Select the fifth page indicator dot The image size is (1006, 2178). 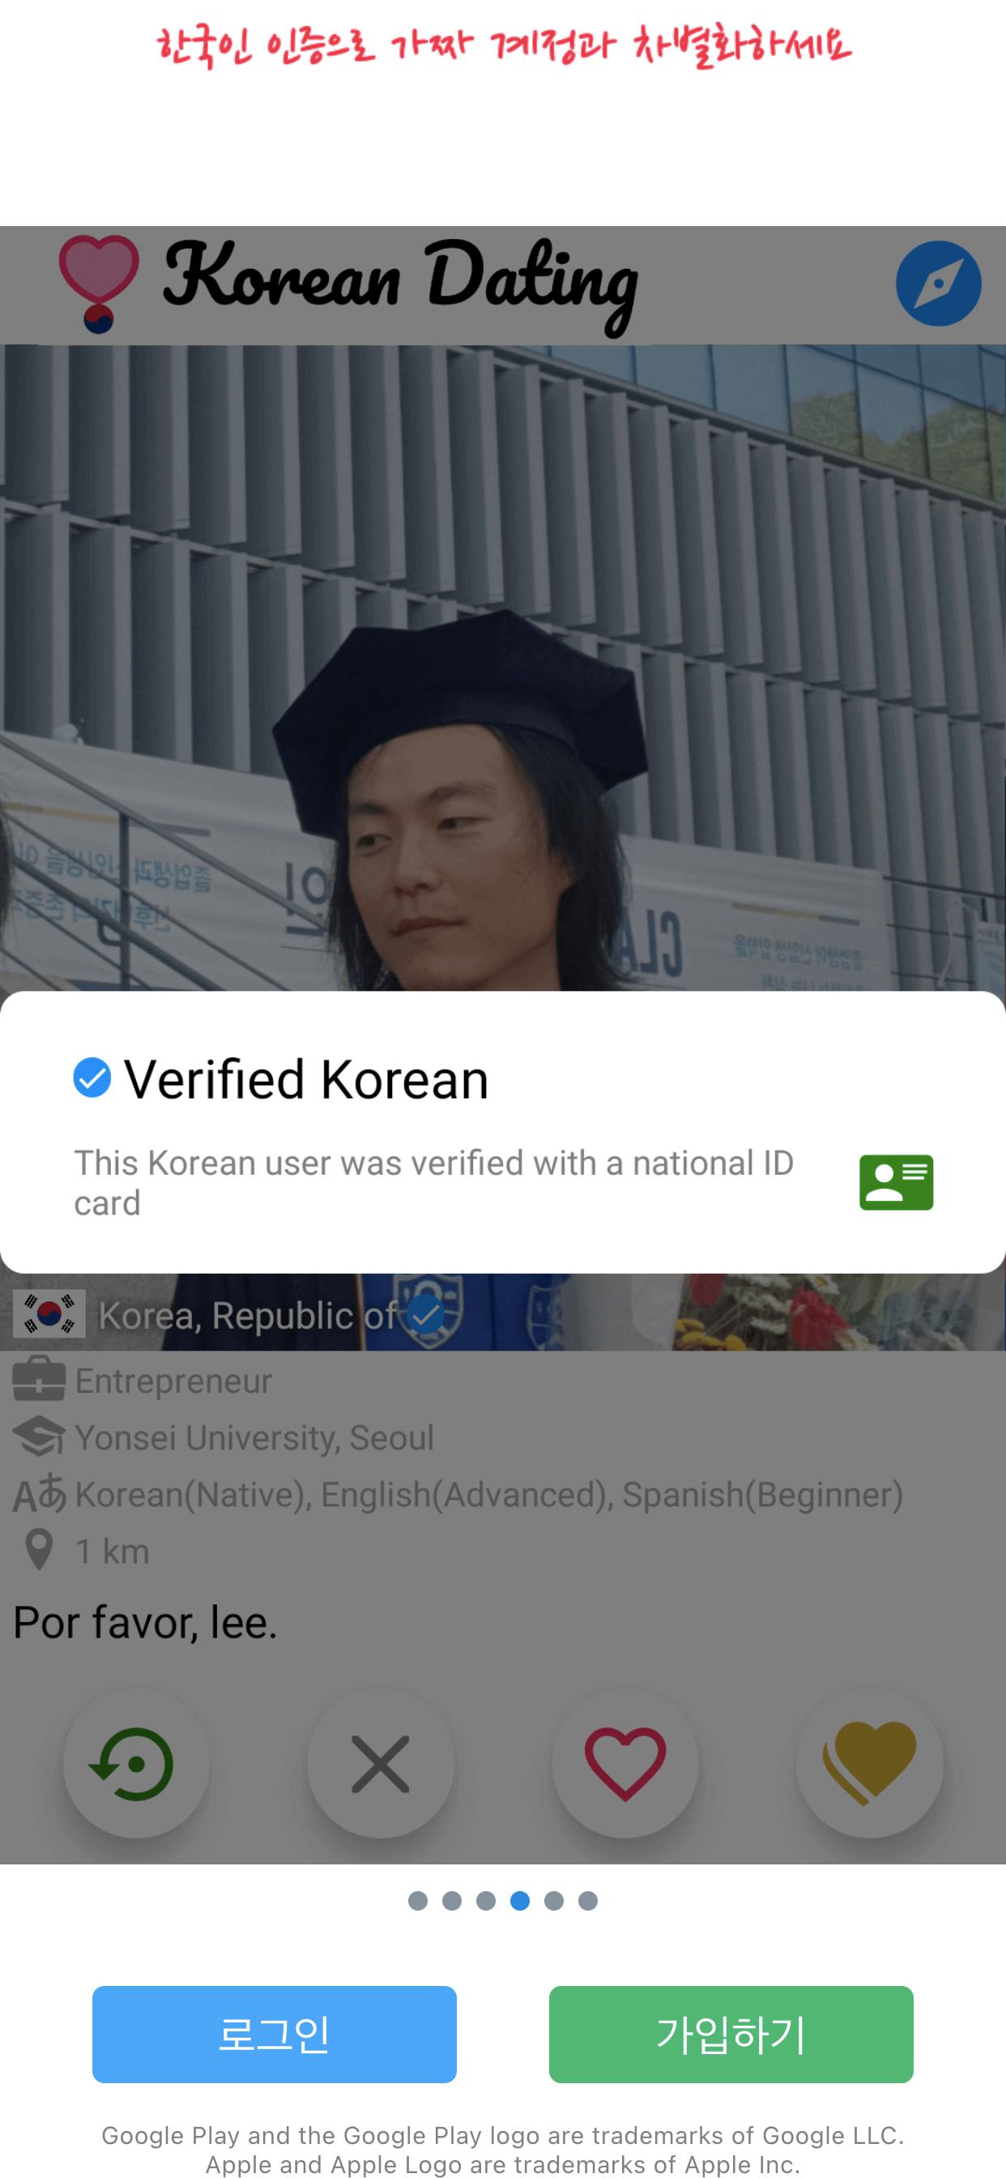[x=554, y=1901]
